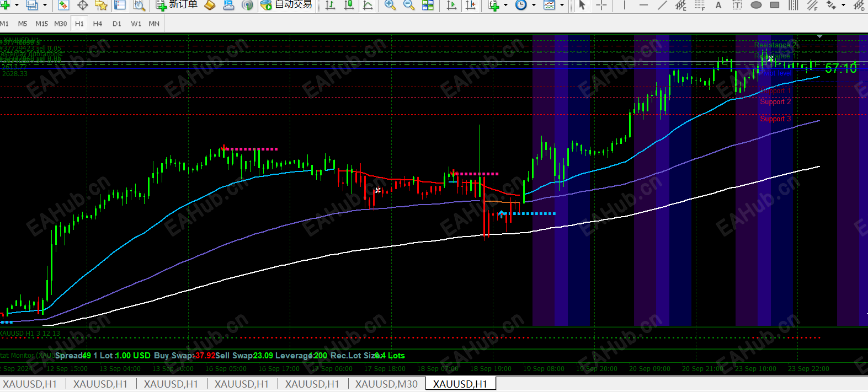Screen dimensions: 868x392
Task: Open the Market Watch panel icon
Action: tap(63, 5)
